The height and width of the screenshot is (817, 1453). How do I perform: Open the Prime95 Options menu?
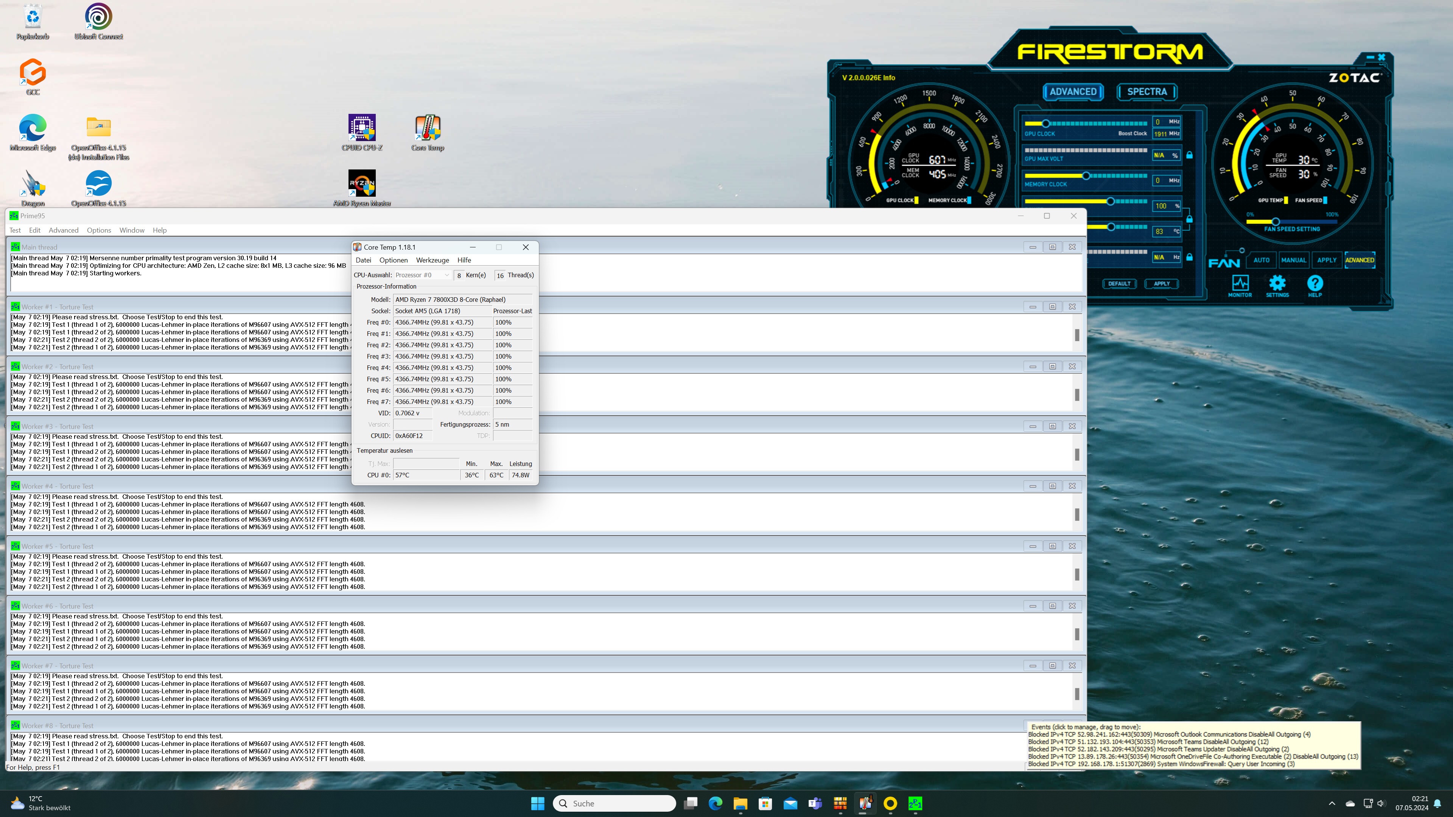pyautogui.click(x=99, y=230)
